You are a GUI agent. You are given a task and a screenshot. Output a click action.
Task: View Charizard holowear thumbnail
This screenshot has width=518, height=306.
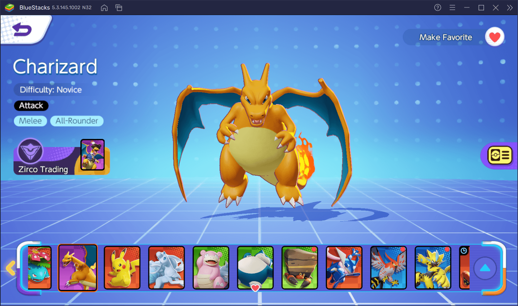92,155
